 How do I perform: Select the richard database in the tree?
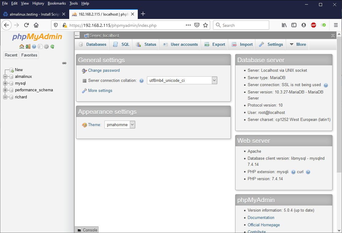click(21, 97)
